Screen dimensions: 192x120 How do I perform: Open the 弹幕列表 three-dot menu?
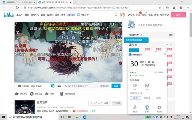141,35
